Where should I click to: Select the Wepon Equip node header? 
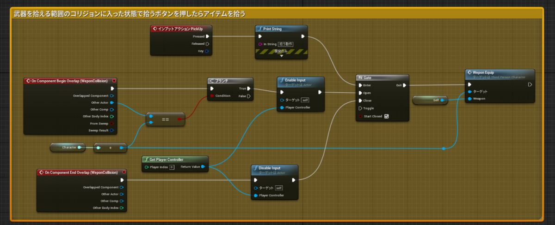pyautogui.click(x=499, y=74)
